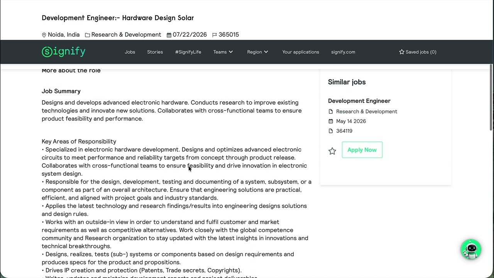This screenshot has width=494, height=278.
Task: Visit signify.com link in navbar
Action: (343, 52)
